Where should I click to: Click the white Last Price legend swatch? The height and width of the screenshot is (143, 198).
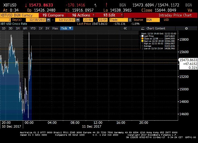pyautogui.click(x=142, y=36)
